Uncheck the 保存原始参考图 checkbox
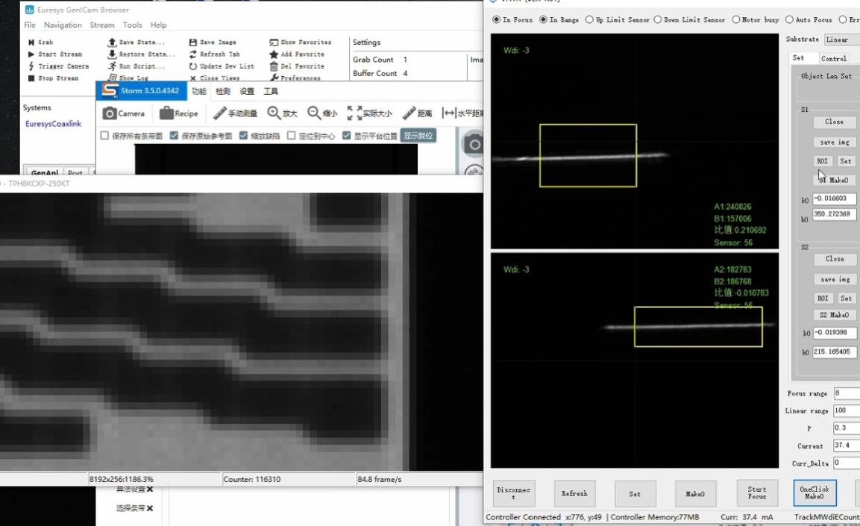This screenshot has height=526, width=860. tap(174, 136)
